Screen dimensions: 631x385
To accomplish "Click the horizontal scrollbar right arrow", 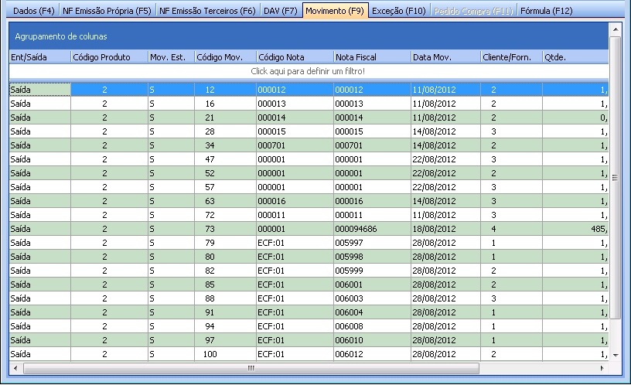I will (x=603, y=368).
